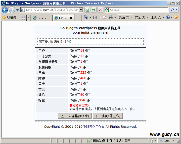Expand the address bar history dropdown
The width and height of the screenshot is (181, 144).
[81, 10]
